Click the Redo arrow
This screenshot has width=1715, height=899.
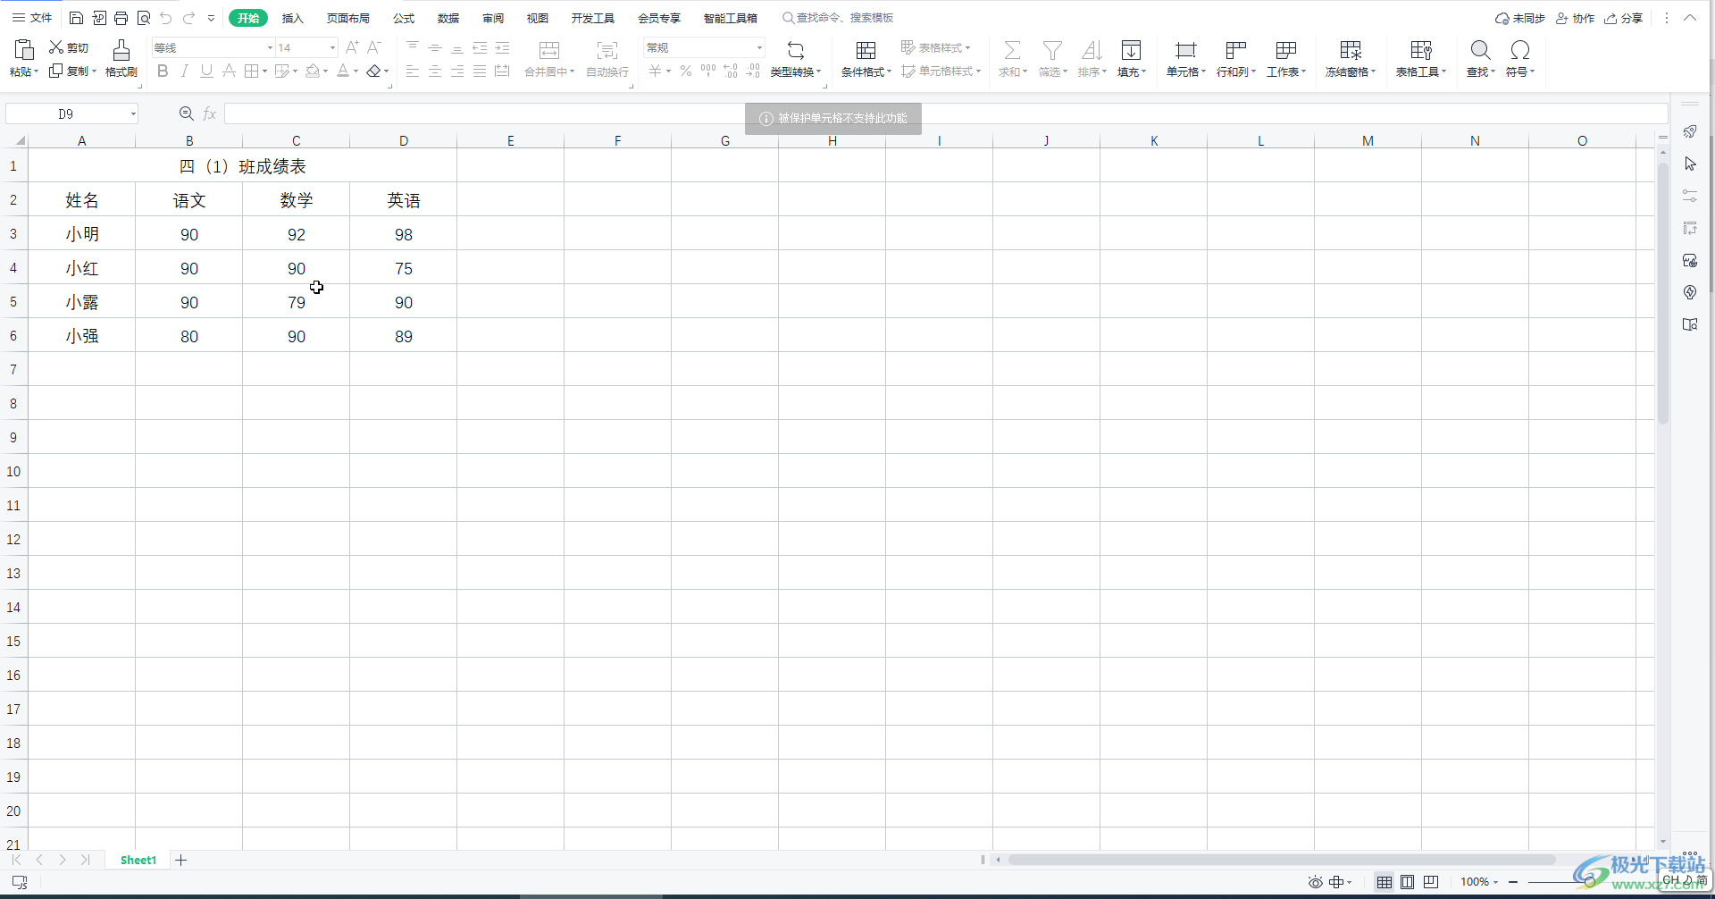pos(188,18)
